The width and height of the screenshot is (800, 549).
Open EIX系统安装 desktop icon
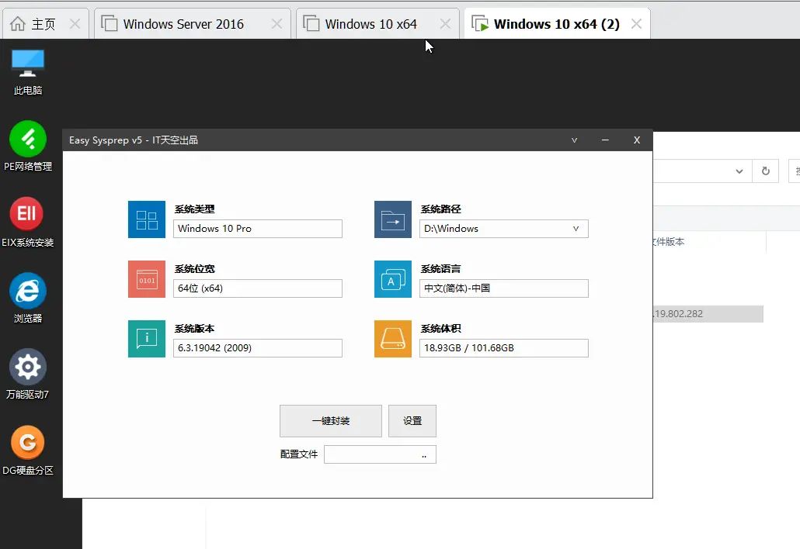(27, 222)
